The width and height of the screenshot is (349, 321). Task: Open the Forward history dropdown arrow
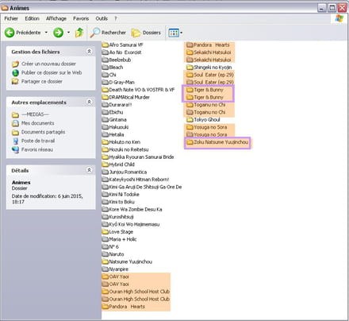tap(68, 33)
